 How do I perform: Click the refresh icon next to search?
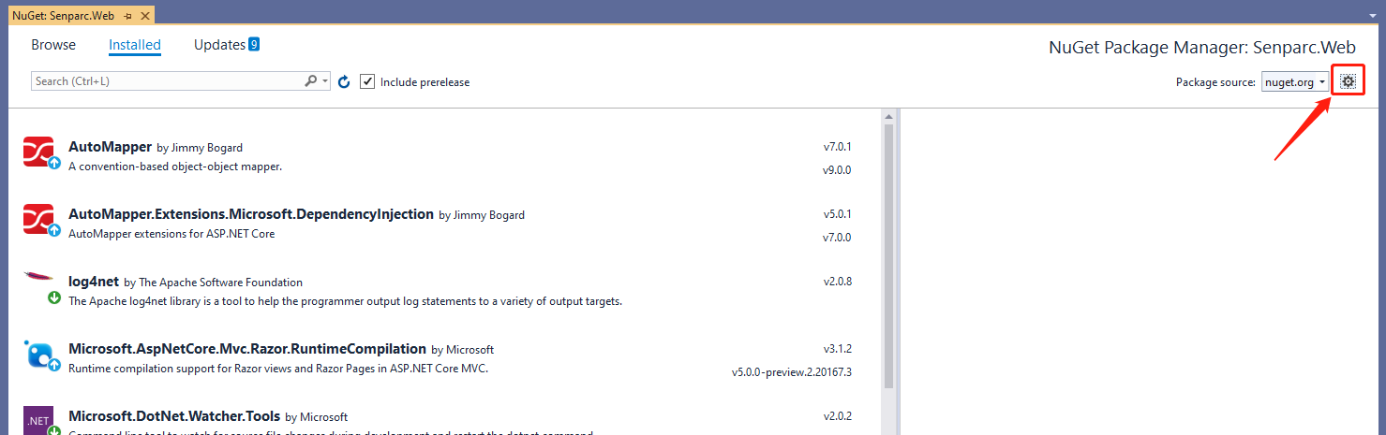344,82
